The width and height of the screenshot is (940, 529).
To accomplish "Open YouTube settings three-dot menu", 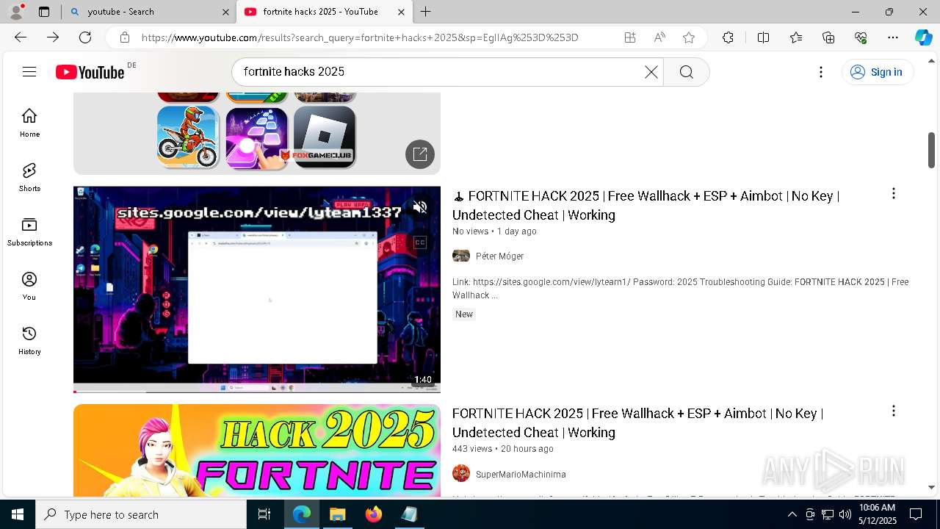I will [x=821, y=72].
